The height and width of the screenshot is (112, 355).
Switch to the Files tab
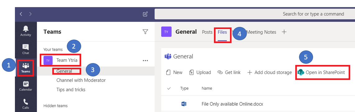222,32
